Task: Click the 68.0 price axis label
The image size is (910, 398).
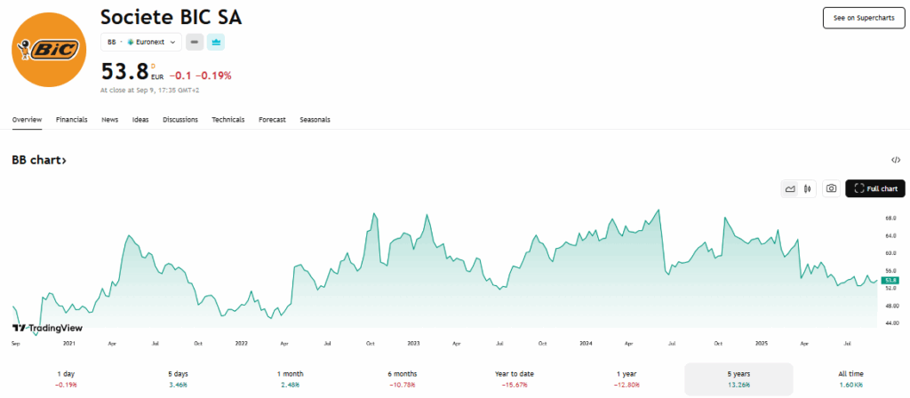Action: [890, 219]
